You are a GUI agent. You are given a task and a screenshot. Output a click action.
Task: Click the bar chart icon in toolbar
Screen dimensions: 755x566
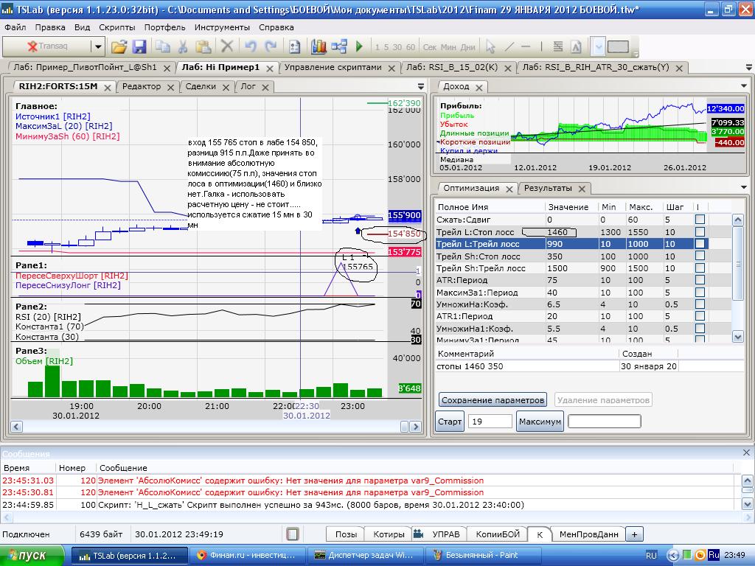[x=319, y=46]
